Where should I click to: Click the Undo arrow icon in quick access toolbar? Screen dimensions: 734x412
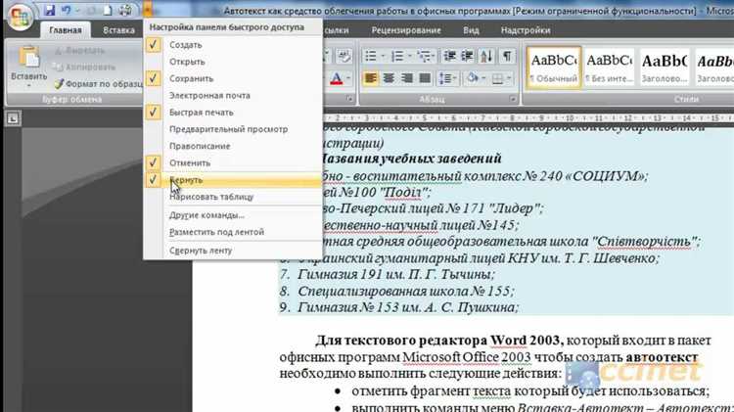coord(66,11)
